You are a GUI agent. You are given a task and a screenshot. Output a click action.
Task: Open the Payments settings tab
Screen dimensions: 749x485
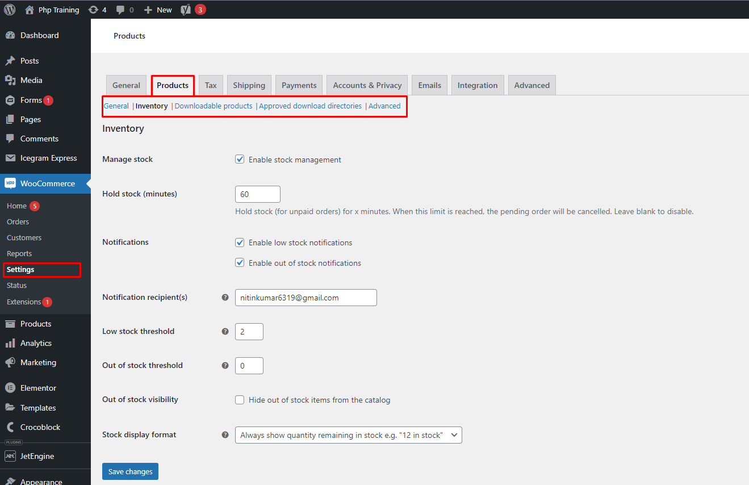pyautogui.click(x=299, y=85)
